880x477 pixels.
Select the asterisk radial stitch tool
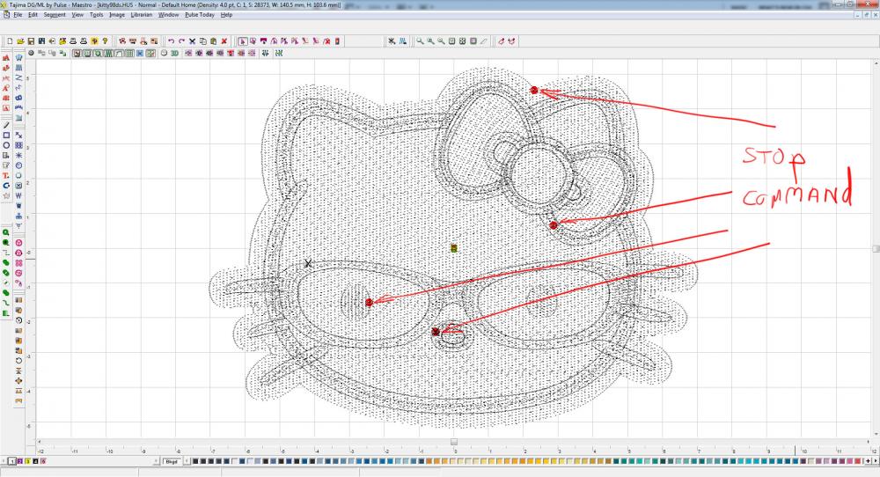tap(18, 156)
